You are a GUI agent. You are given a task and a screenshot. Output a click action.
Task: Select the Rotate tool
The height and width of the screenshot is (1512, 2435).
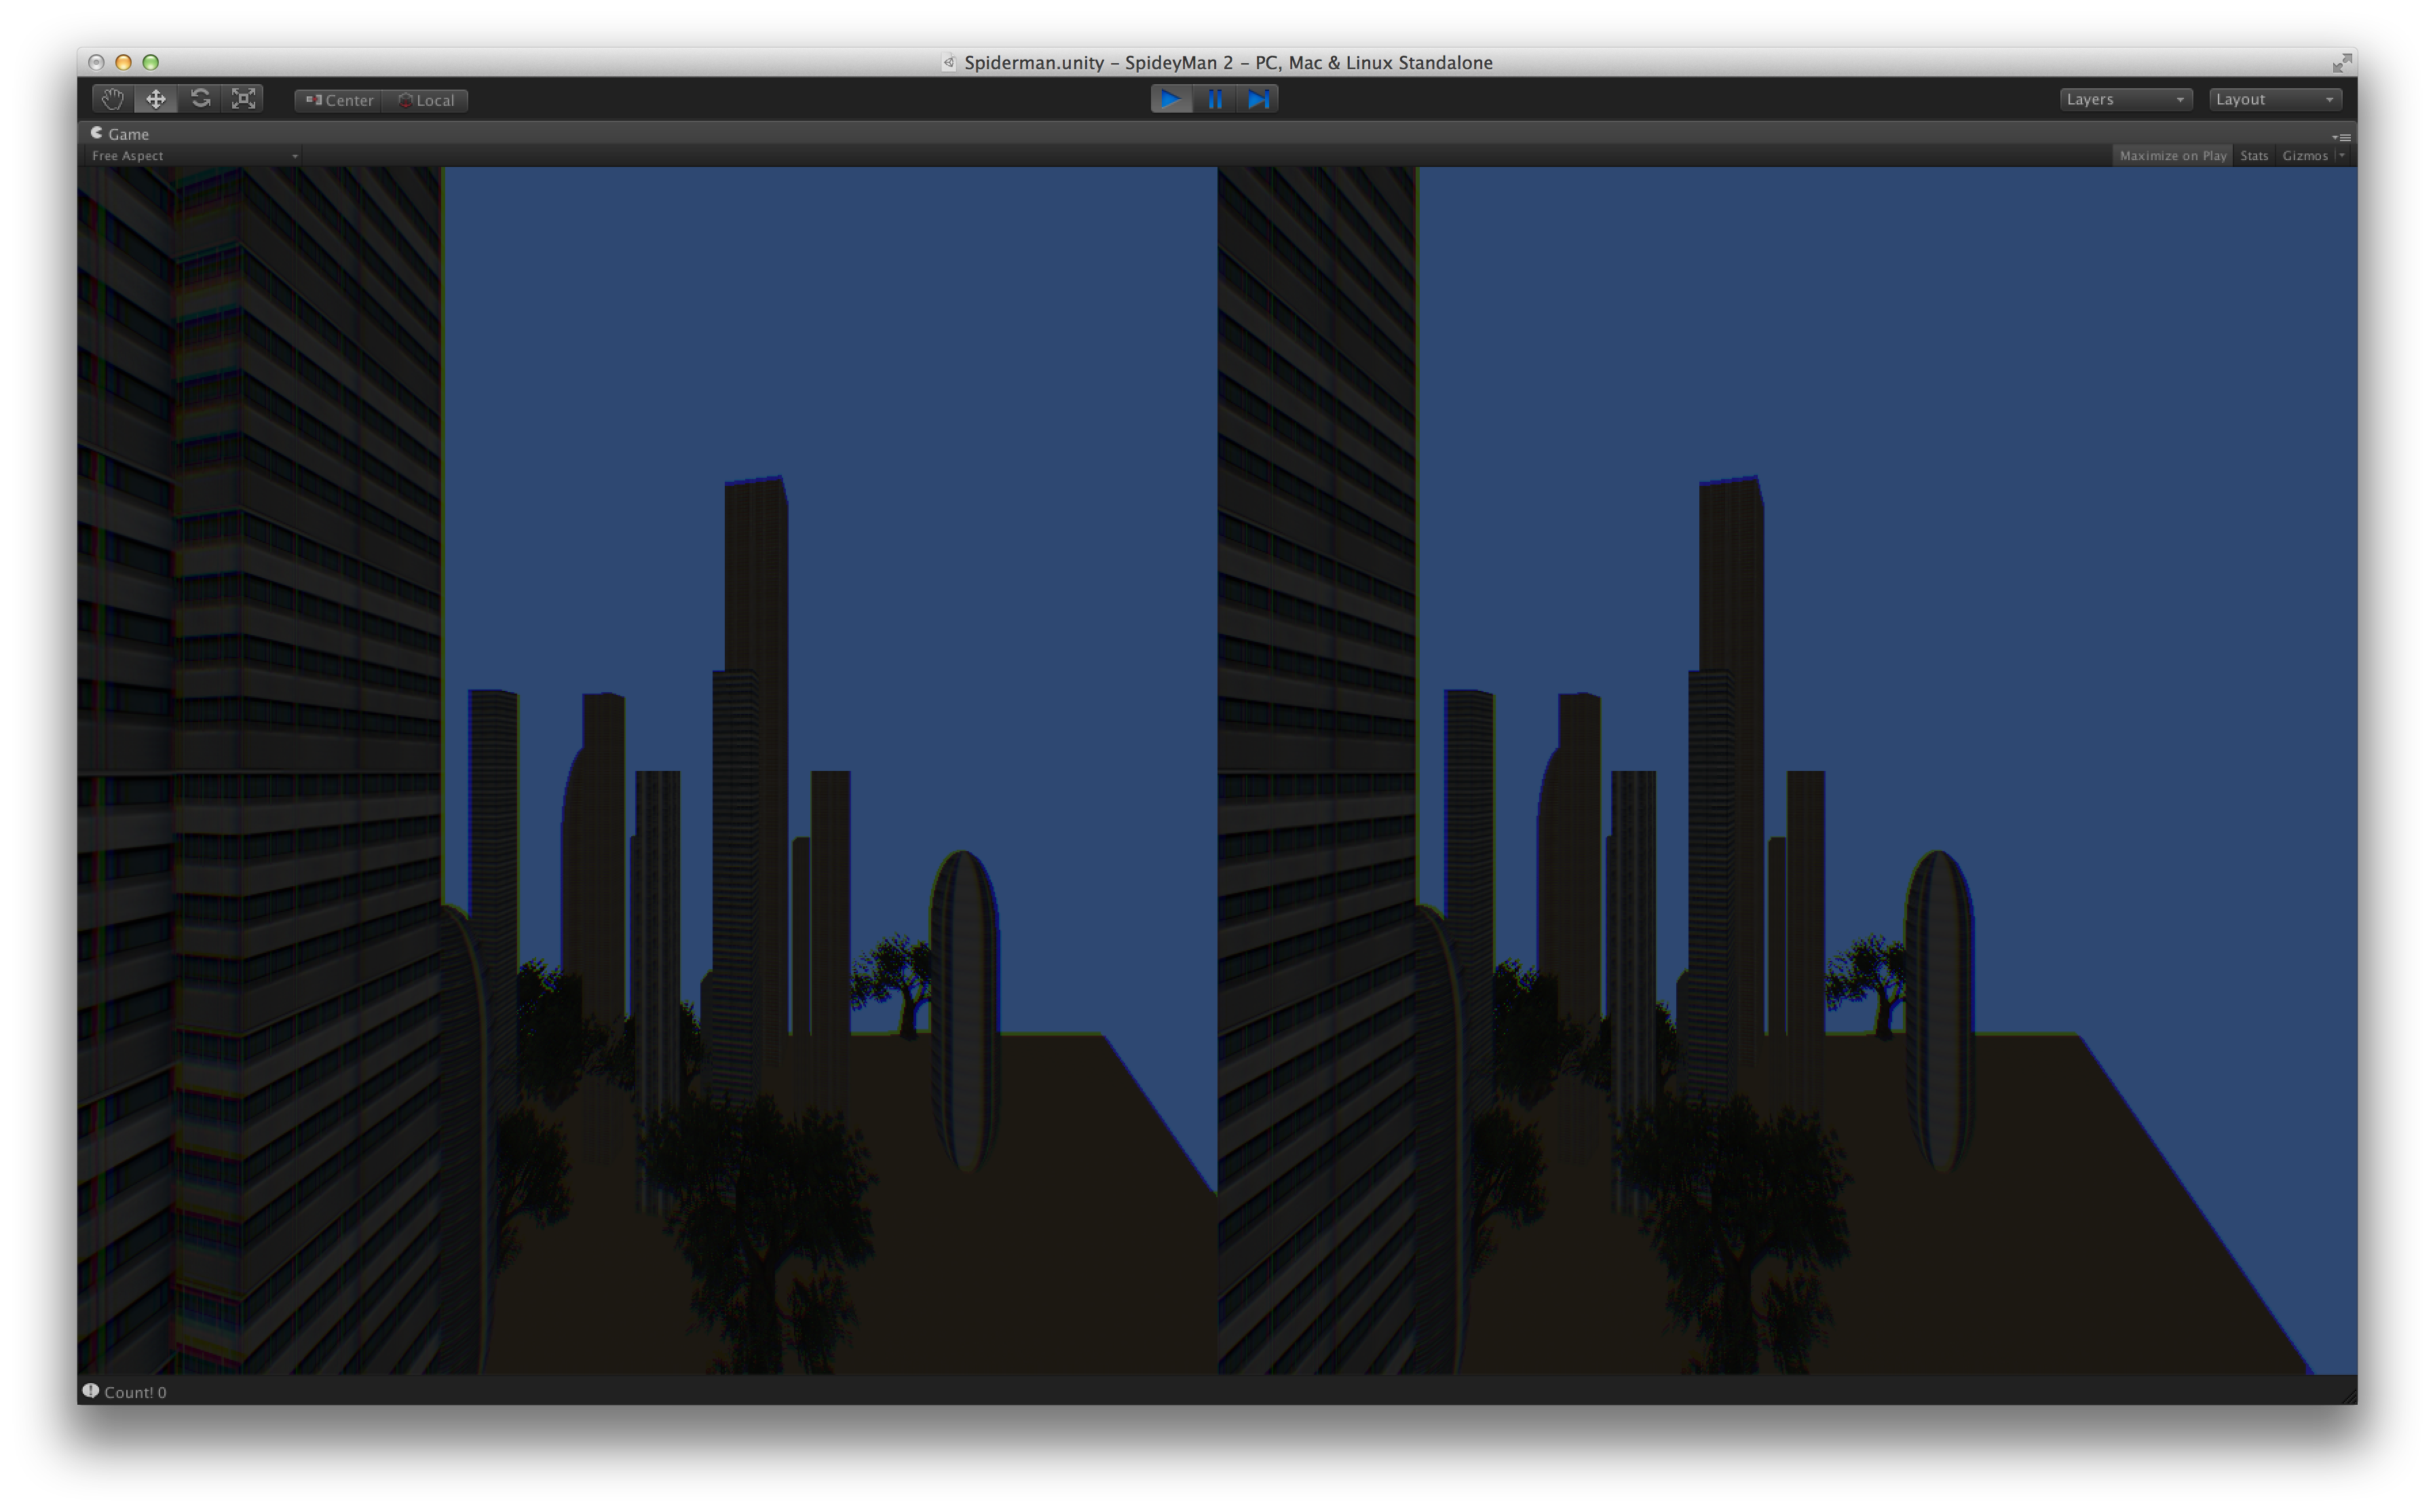pyautogui.click(x=200, y=99)
